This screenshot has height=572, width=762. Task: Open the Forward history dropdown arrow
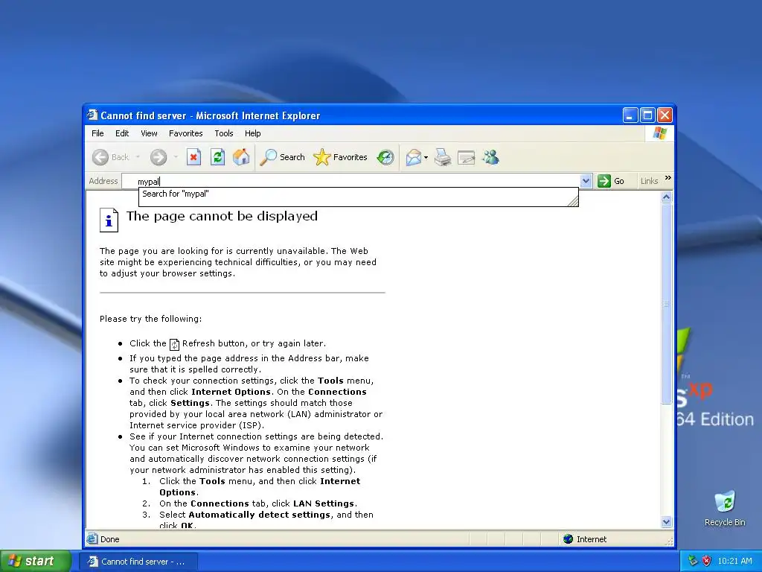(x=176, y=157)
